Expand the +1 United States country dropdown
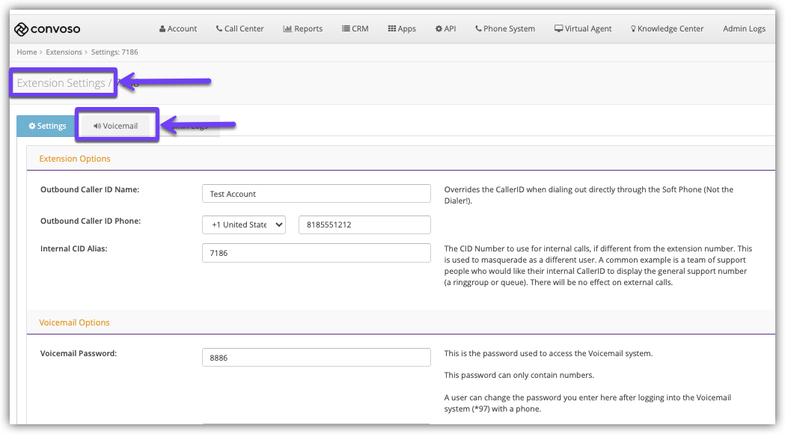The width and height of the screenshot is (785, 434). [x=244, y=224]
